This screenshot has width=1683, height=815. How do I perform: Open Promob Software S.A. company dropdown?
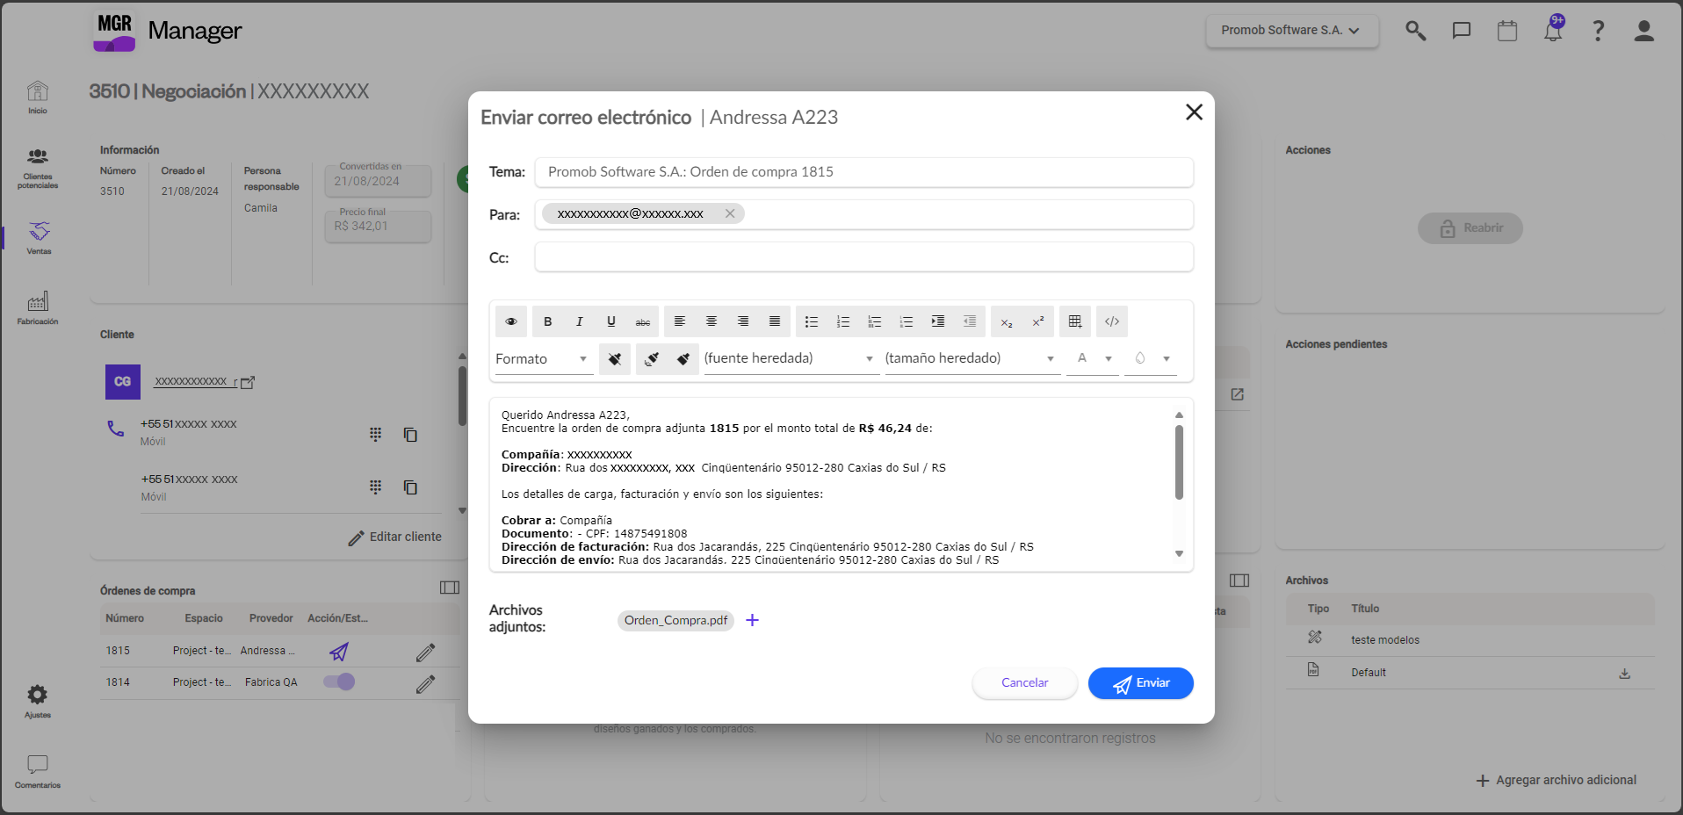point(1292,31)
